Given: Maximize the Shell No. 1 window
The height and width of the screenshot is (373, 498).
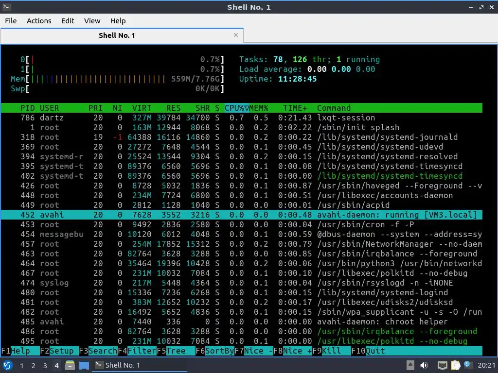Looking at the screenshot, I should (481, 7).
